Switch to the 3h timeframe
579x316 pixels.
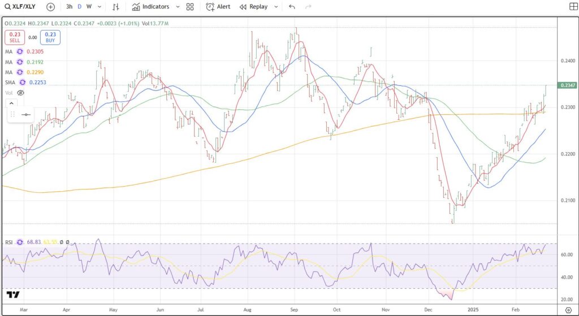click(x=69, y=7)
